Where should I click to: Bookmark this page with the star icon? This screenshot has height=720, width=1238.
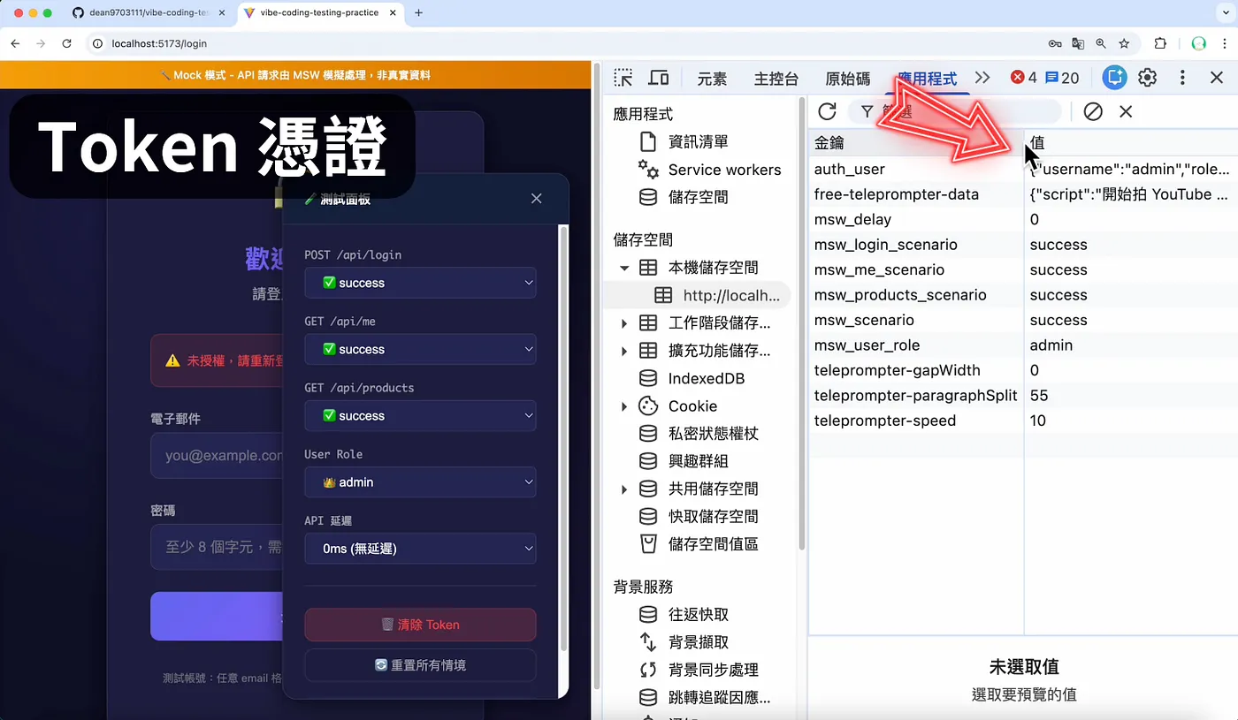point(1124,43)
